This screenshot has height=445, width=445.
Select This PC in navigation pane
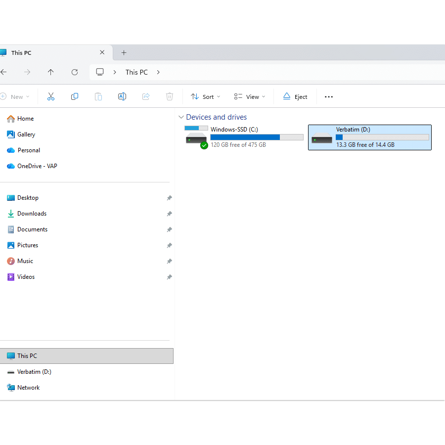(86, 356)
